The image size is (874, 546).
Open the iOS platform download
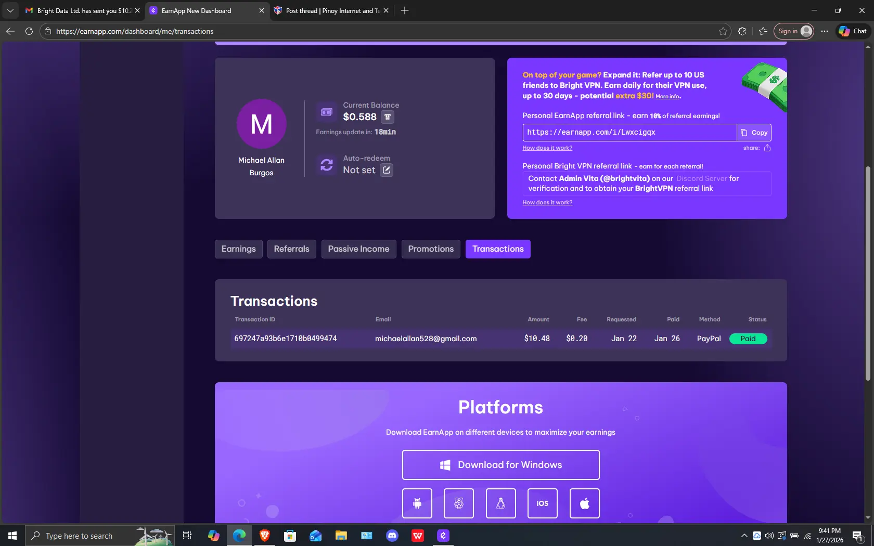click(x=543, y=503)
